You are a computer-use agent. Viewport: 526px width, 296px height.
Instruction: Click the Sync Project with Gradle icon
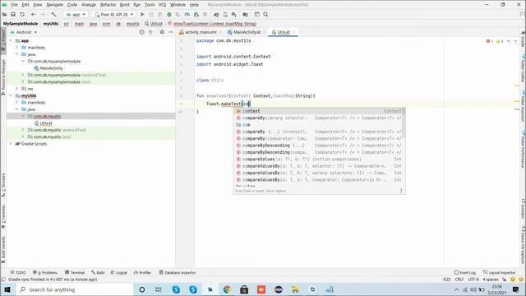216,15
